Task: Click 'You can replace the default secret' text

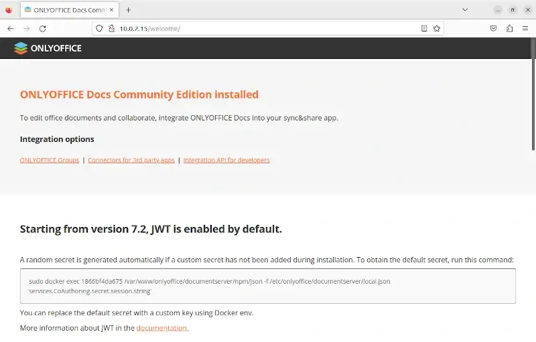Action: [x=137, y=313]
